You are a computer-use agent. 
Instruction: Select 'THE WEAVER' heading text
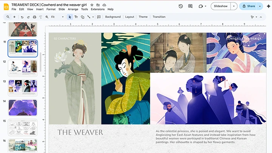(x=80, y=132)
